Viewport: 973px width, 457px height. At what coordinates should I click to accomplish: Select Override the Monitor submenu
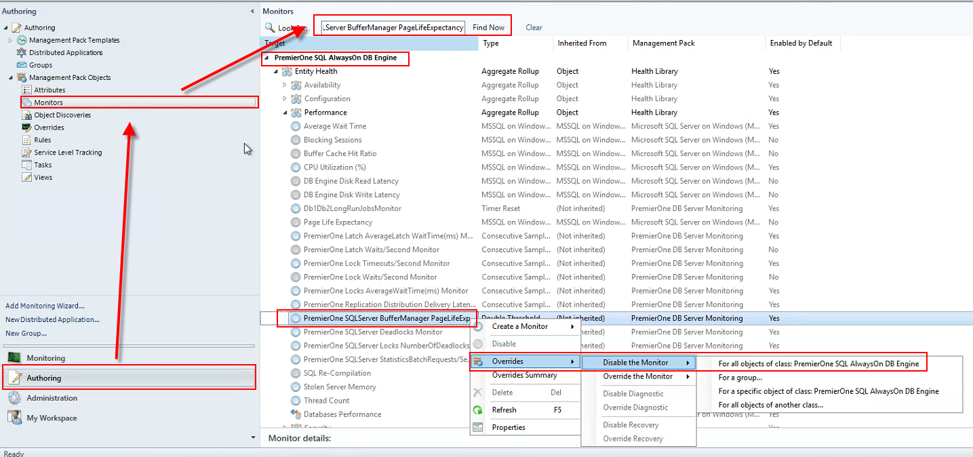(x=639, y=376)
